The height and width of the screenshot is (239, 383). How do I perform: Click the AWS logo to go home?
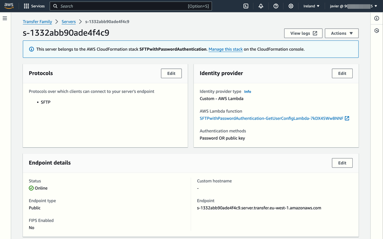tap(8, 6)
